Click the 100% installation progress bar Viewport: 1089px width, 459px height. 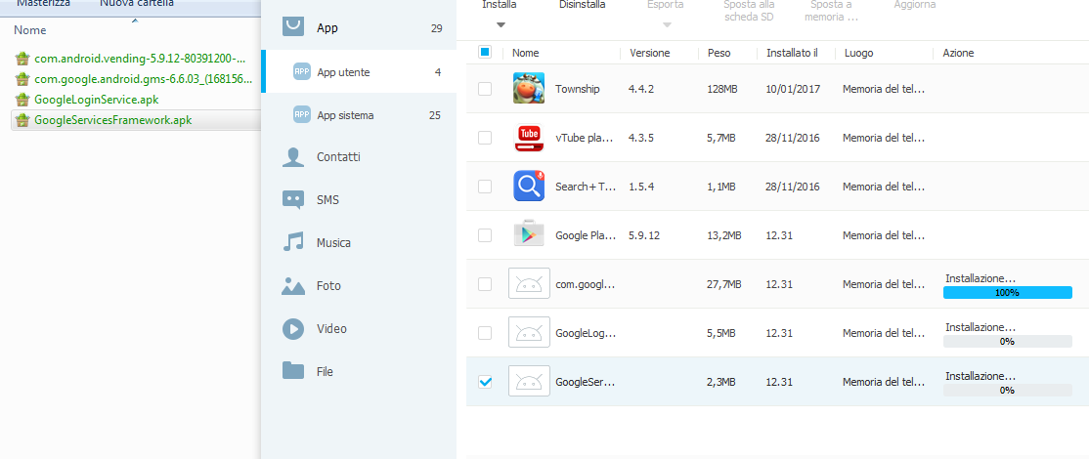coord(1007,293)
